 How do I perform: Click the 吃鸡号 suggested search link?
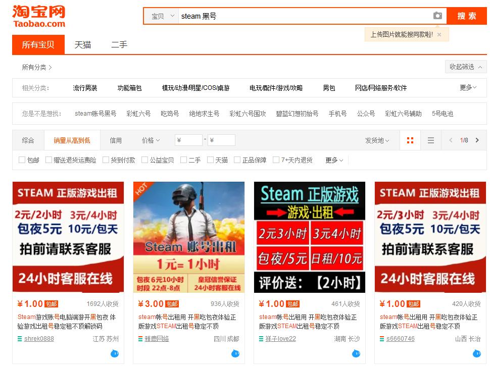tap(169, 114)
